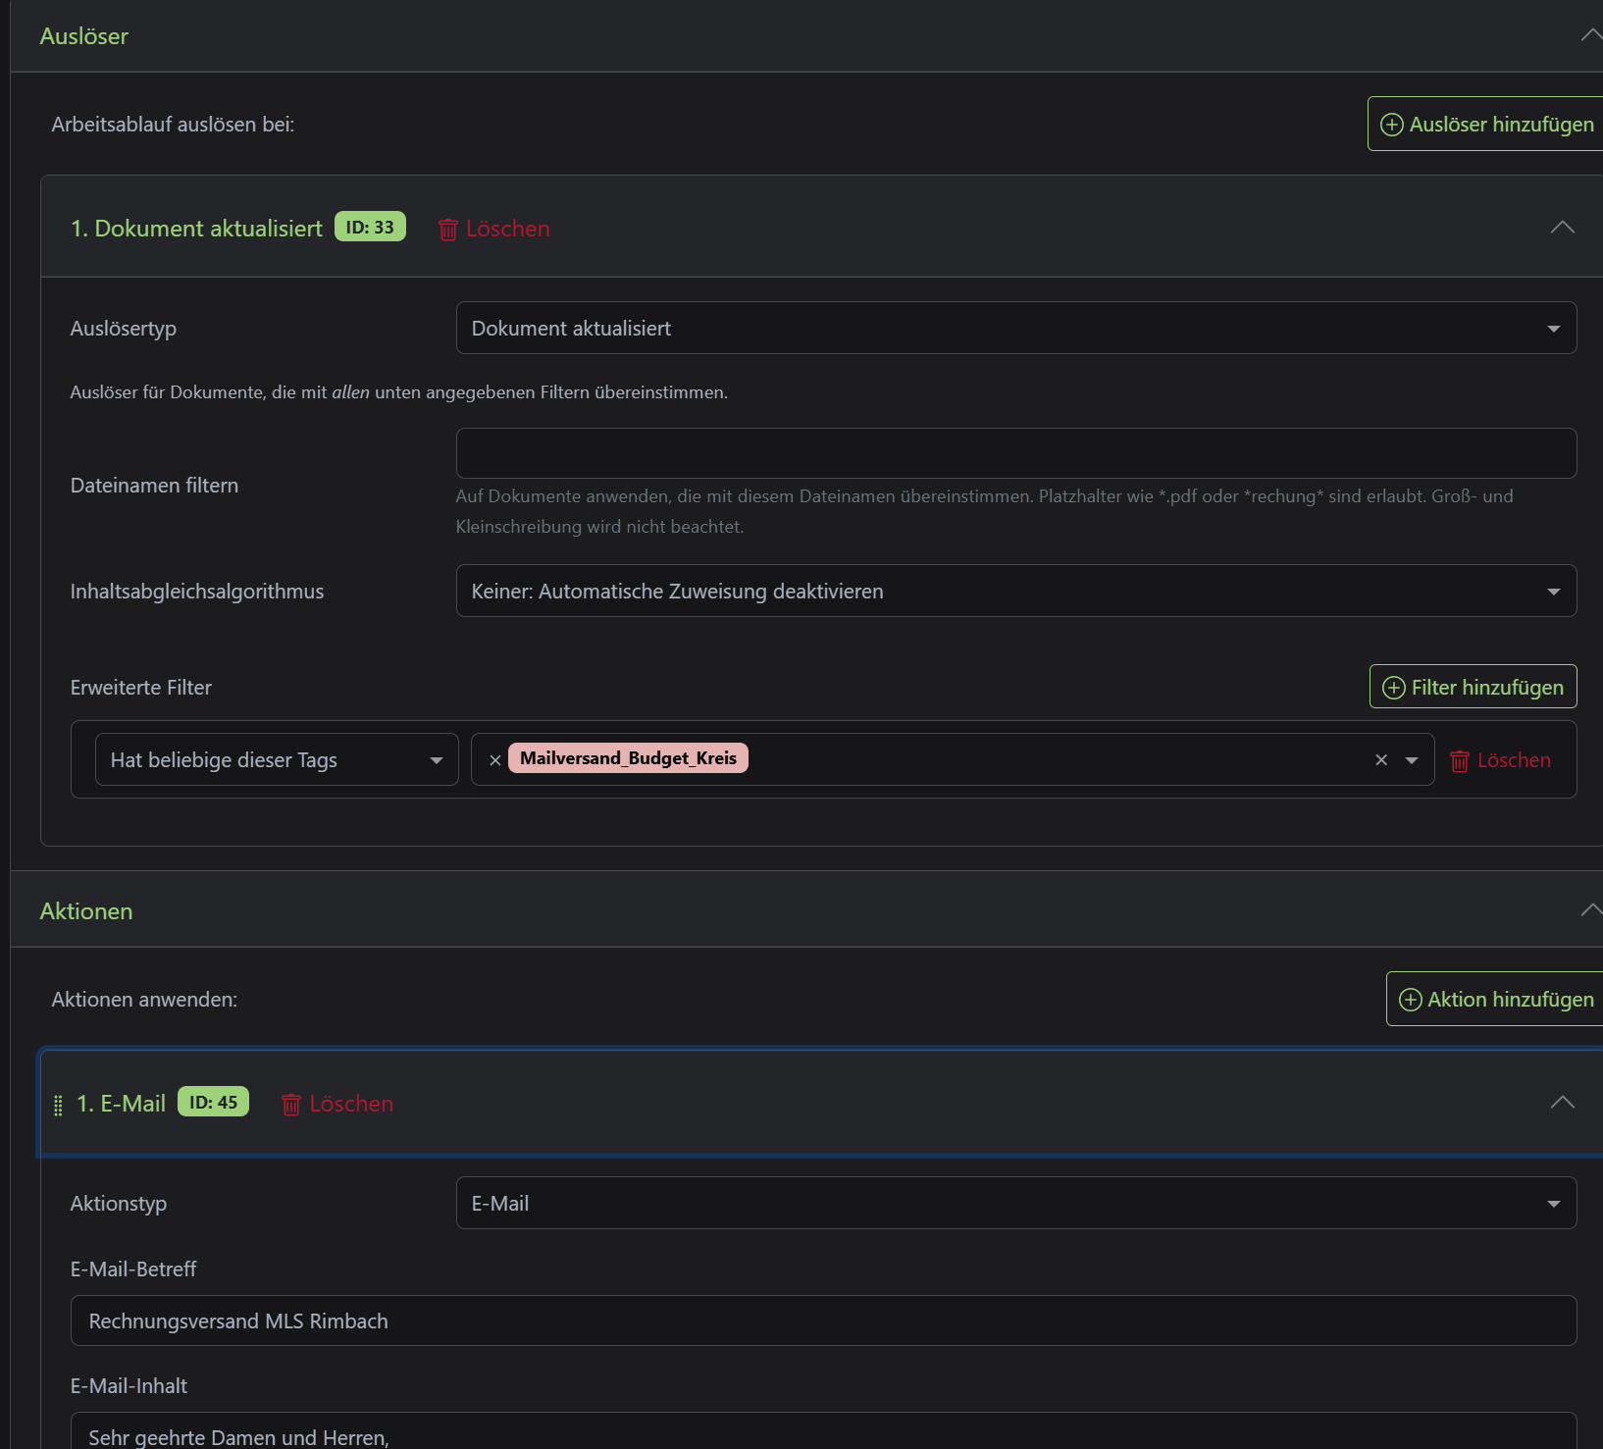This screenshot has height=1449, width=1603.
Task: Open the 'Hat beliebige dieser Tags' dropdown
Action: 276,760
